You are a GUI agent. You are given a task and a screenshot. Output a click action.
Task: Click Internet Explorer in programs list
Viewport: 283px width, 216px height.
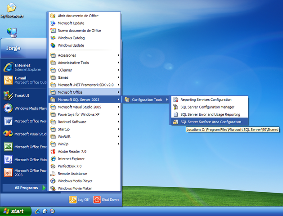pos(85,159)
